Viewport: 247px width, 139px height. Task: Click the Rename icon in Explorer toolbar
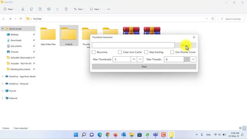pos(49,9)
